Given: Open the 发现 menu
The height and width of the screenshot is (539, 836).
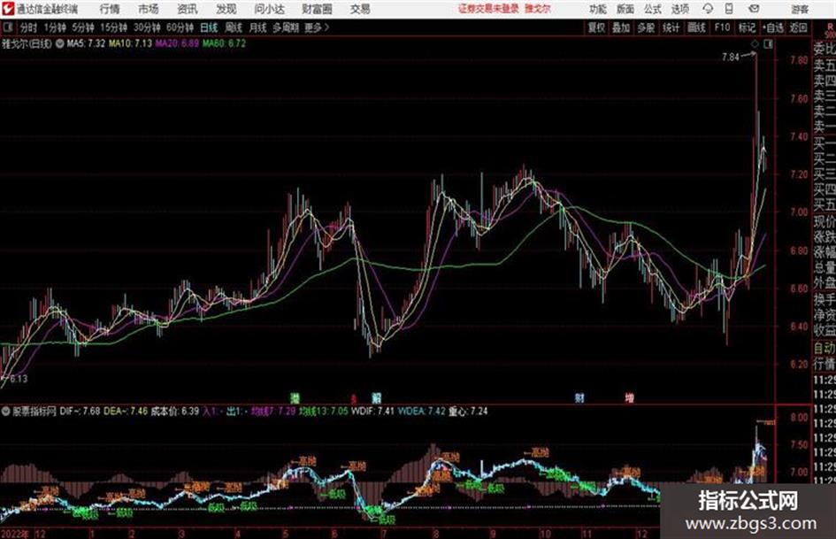Looking at the screenshot, I should click(226, 9).
